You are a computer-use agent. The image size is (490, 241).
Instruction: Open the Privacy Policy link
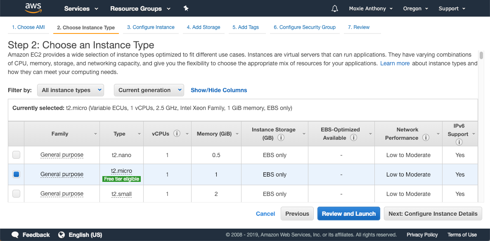click(422, 235)
